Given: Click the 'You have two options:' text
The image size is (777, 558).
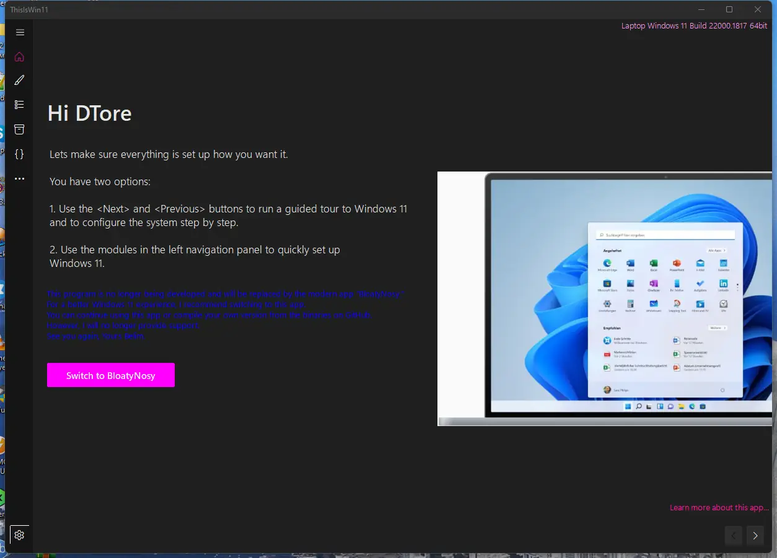Looking at the screenshot, I should pos(100,181).
